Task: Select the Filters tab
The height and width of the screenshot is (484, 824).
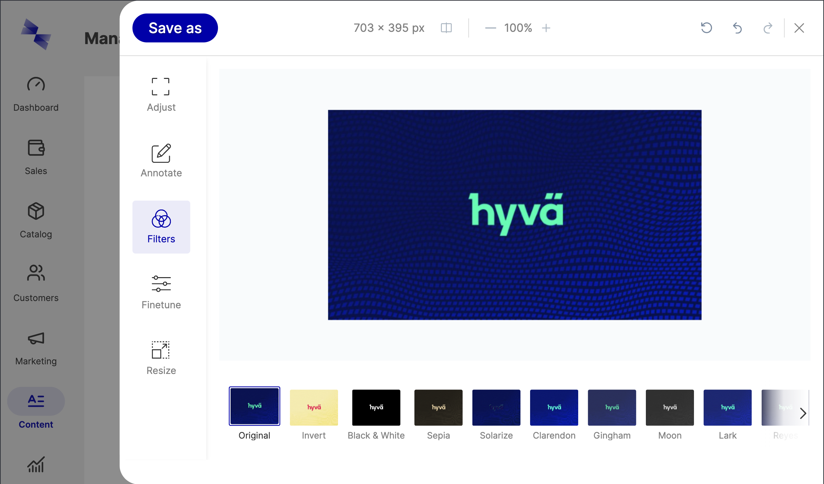Action: click(x=161, y=227)
